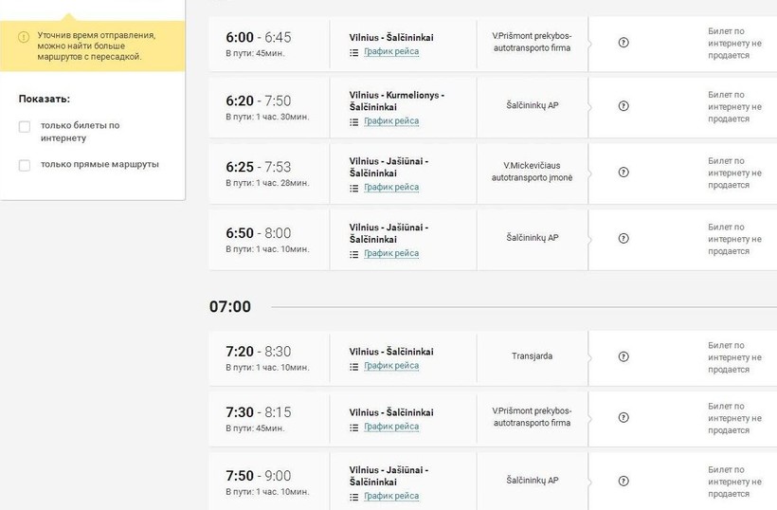This screenshot has height=510, width=777.
Task: Click the help icon for 6:50 trip
Action: pyautogui.click(x=623, y=239)
